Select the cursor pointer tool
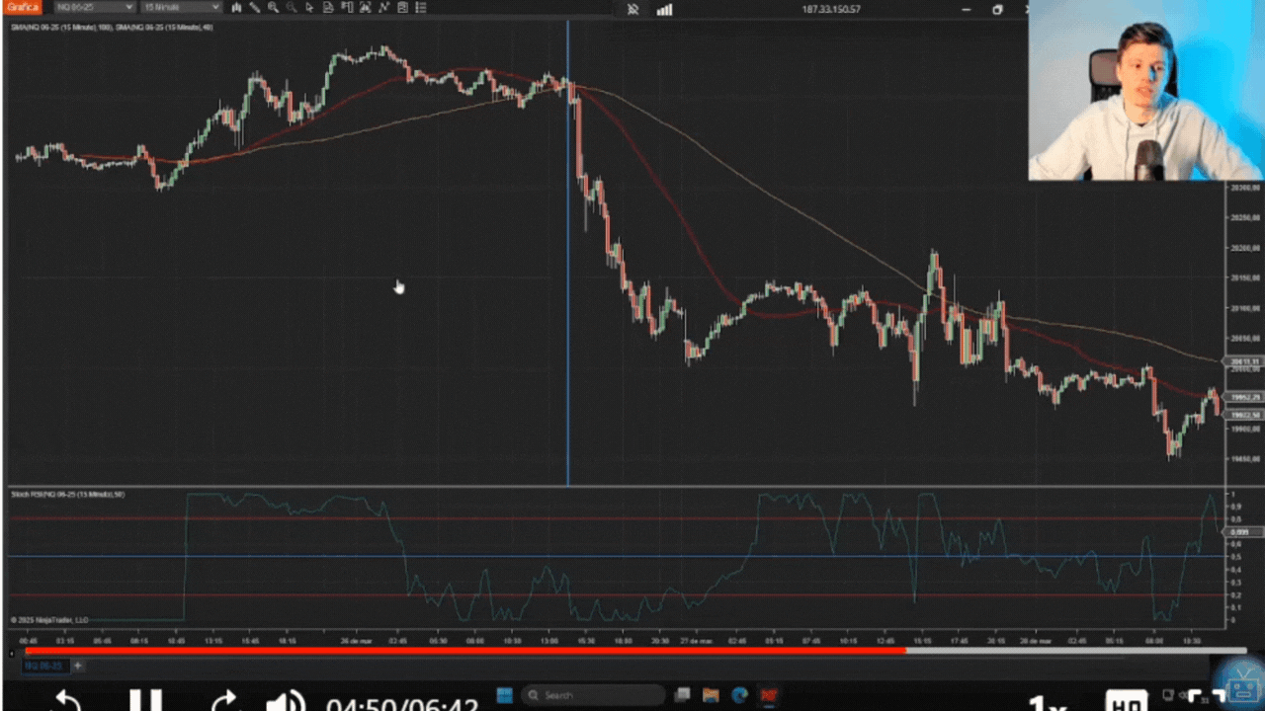1265x711 pixels. (x=309, y=8)
